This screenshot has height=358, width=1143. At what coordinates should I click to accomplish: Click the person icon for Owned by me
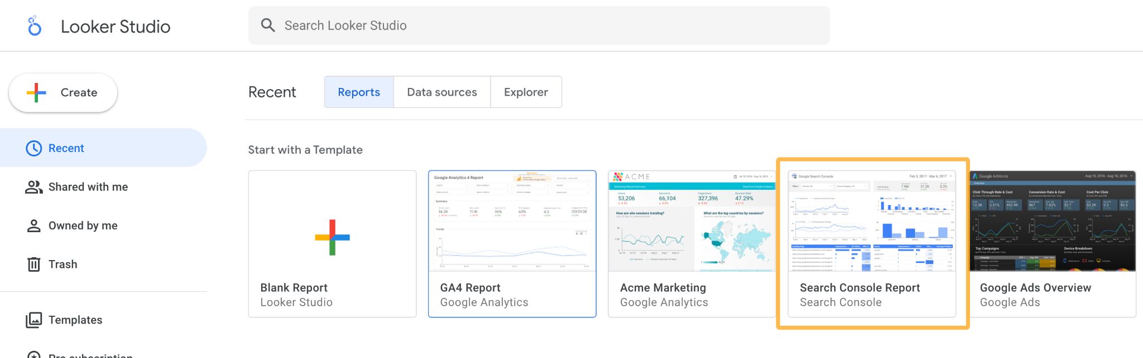pos(34,225)
